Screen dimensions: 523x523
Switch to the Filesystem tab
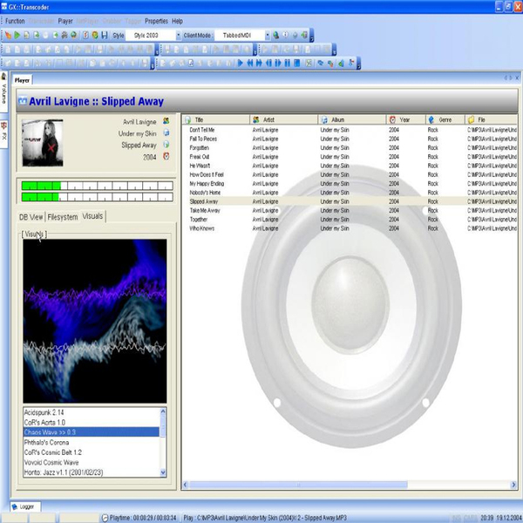pyautogui.click(x=63, y=217)
